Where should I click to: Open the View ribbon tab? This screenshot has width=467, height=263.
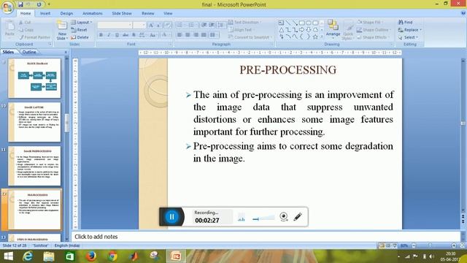tap(168, 13)
